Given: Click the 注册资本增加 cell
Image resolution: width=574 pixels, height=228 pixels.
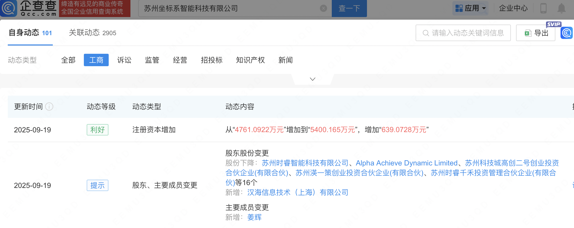Looking at the screenshot, I should 154,130.
